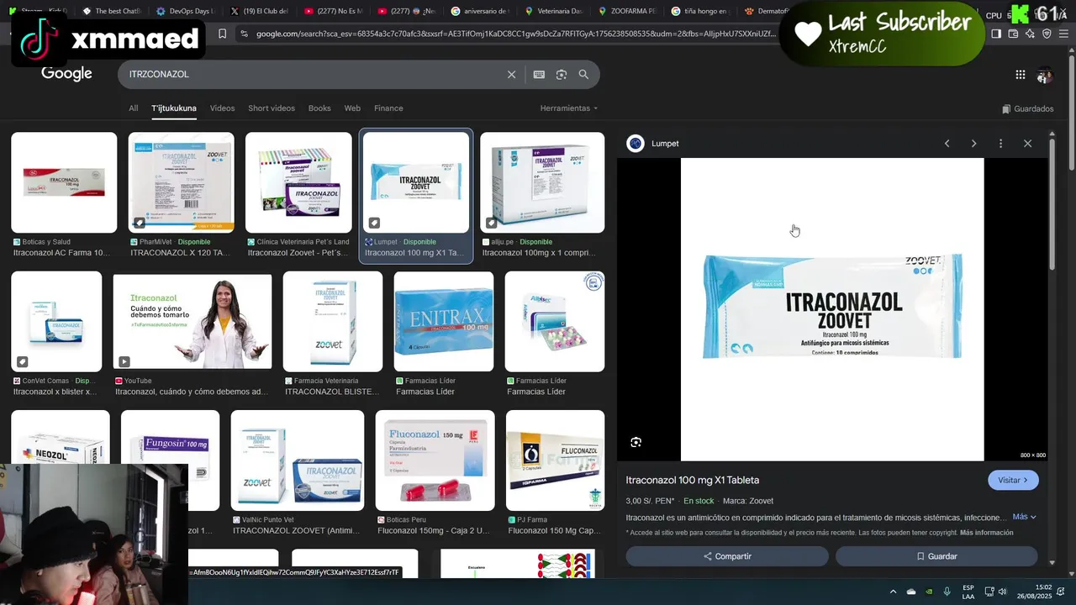Open the ENITRAX Farmacias Líder thumbnail
Viewport: 1076px width, 605px height.
pos(444,321)
